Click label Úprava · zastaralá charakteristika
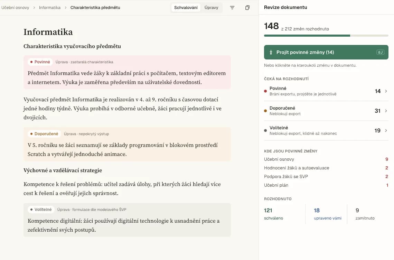 click(x=84, y=62)
